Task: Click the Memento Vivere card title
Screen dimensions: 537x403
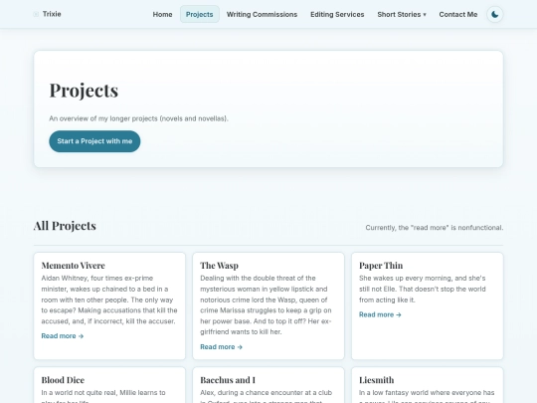Action: click(73, 266)
